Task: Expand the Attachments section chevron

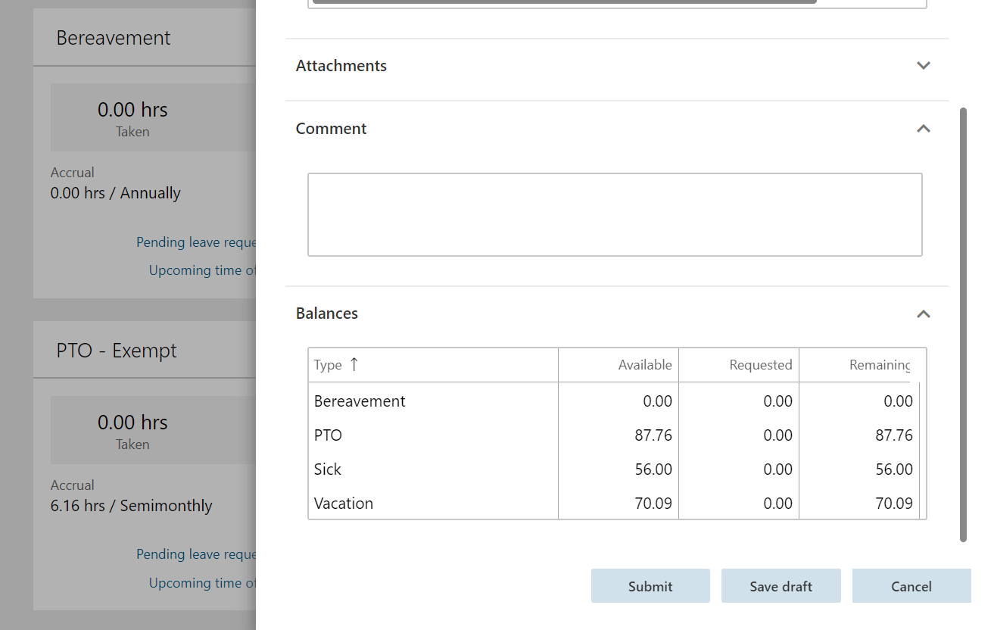Action: pyautogui.click(x=923, y=66)
